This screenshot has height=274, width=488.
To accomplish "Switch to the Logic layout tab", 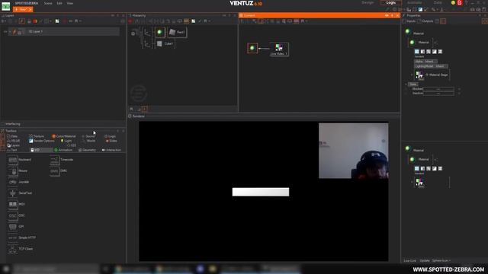I will pos(391,2).
